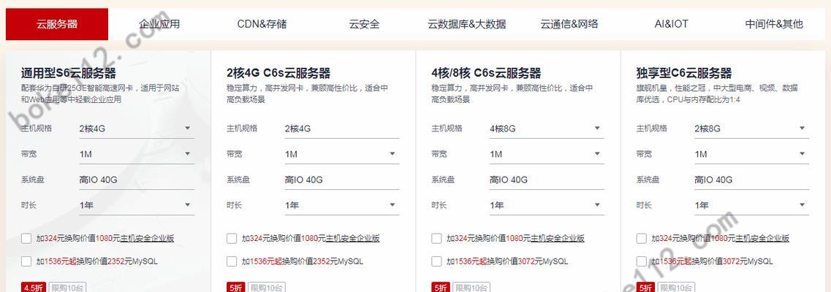
Task: Click 系统盘 高IO 40G field in 通用型S6 card
Action: (137, 180)
